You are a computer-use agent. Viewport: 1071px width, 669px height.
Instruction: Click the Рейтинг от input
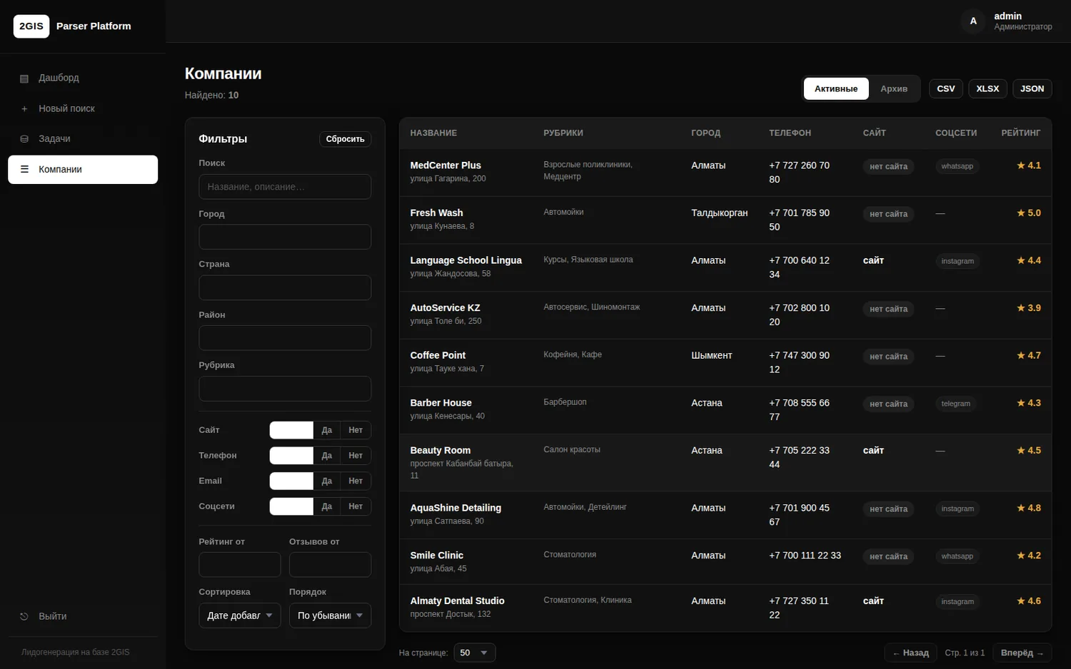[240, 565]
